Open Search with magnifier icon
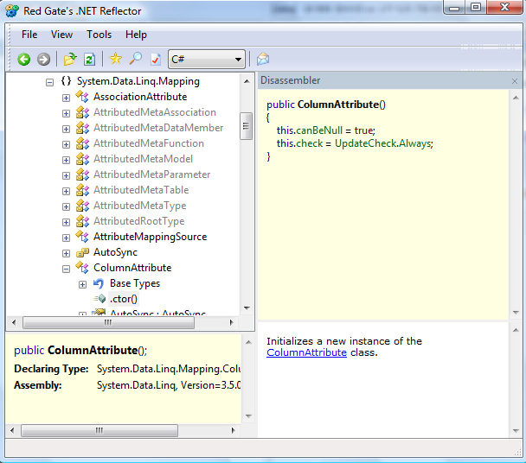 [136, 59]
